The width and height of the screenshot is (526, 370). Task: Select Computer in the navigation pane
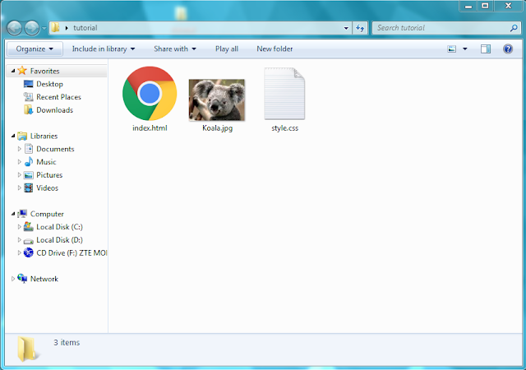[47, 214]
